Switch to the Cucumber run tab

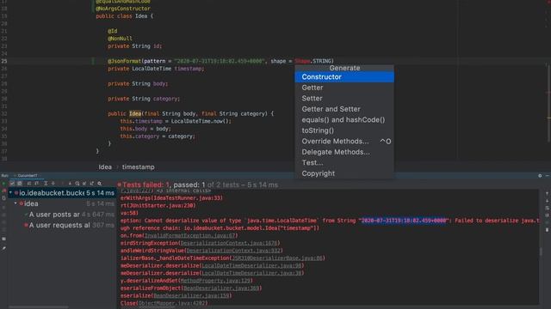tap(27, 175)
